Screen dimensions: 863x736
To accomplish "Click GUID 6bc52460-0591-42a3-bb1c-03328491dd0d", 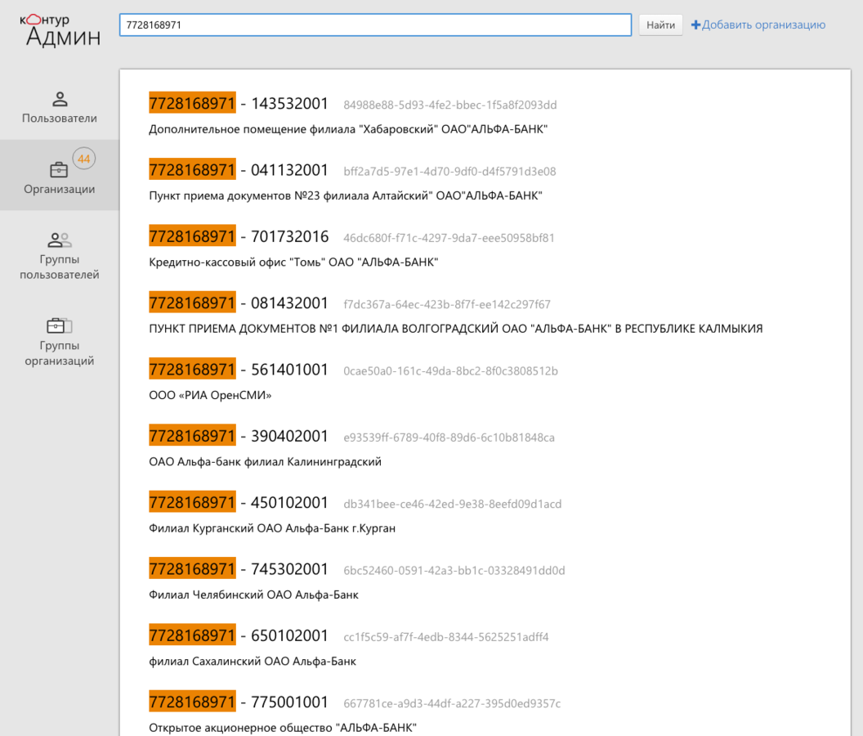I will pos(454,570).
